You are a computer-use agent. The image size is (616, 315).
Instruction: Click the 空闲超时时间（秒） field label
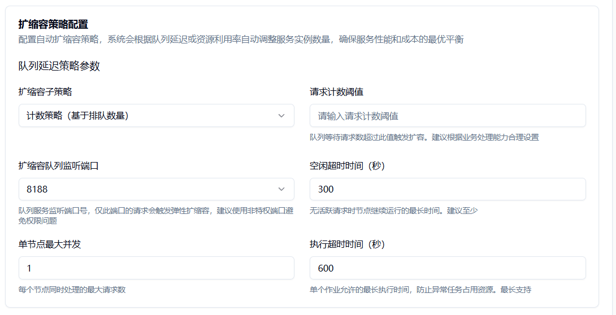pyautogui.click(x=348, y=165)
